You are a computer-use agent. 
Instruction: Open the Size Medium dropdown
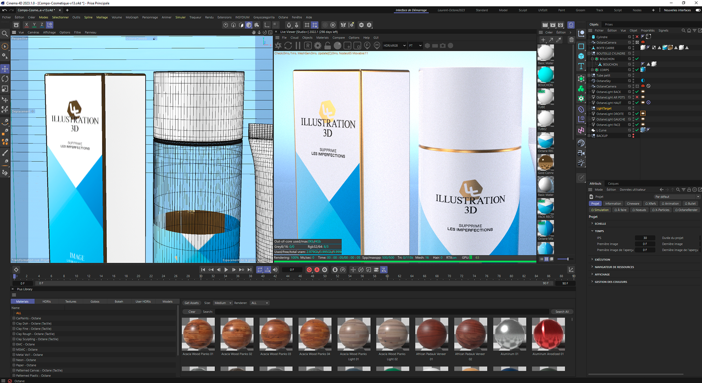pos(223,303)
